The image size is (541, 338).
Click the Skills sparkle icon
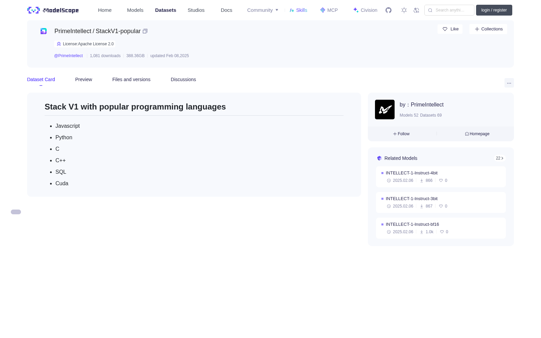click(292, 10)
